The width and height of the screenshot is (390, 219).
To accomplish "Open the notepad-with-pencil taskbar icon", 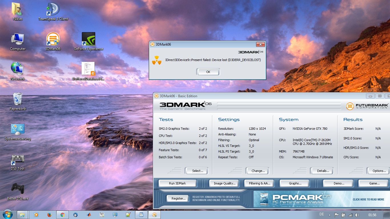I will point(128,215).
